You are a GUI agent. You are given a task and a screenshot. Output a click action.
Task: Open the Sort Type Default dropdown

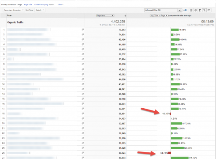pyautogui.click(x=40, y=10)
